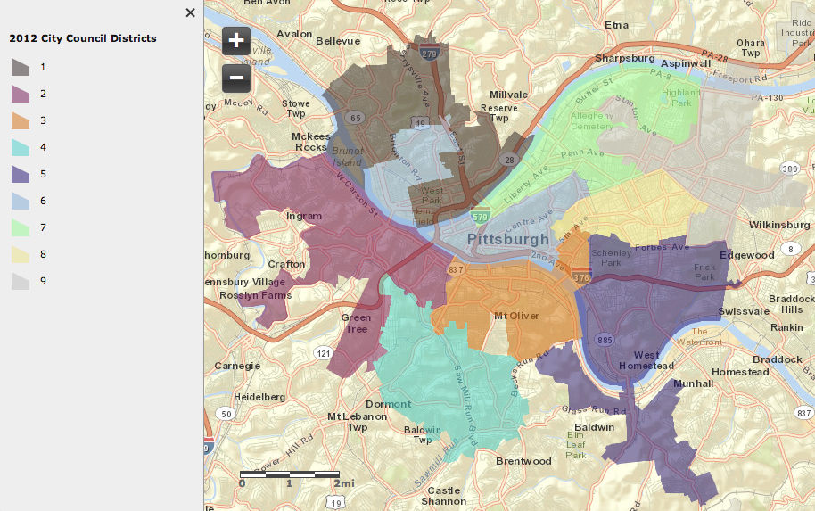The image size is (815, 511).
Task: Click the Braddock Hills label
Action: point(792,304)
